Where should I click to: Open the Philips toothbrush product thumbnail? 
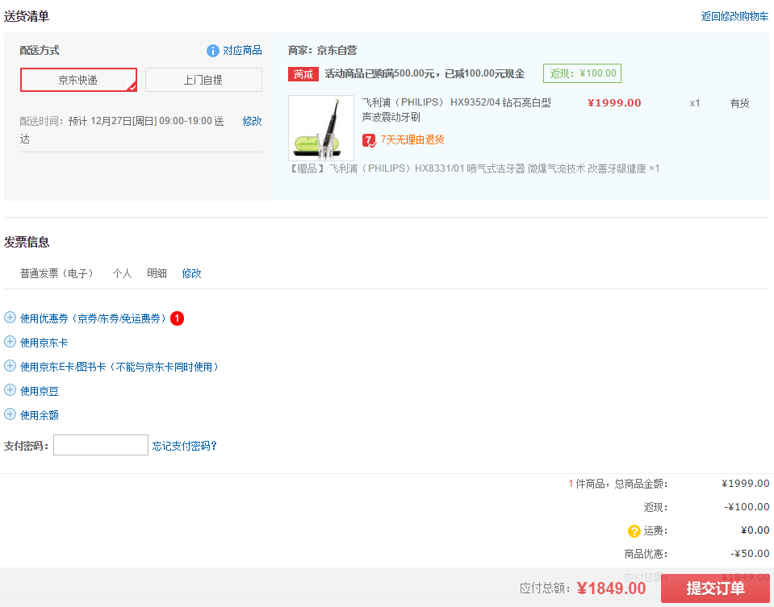point(321,127)
